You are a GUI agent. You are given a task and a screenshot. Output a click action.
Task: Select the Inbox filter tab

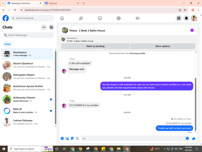(x=7, y=44)
